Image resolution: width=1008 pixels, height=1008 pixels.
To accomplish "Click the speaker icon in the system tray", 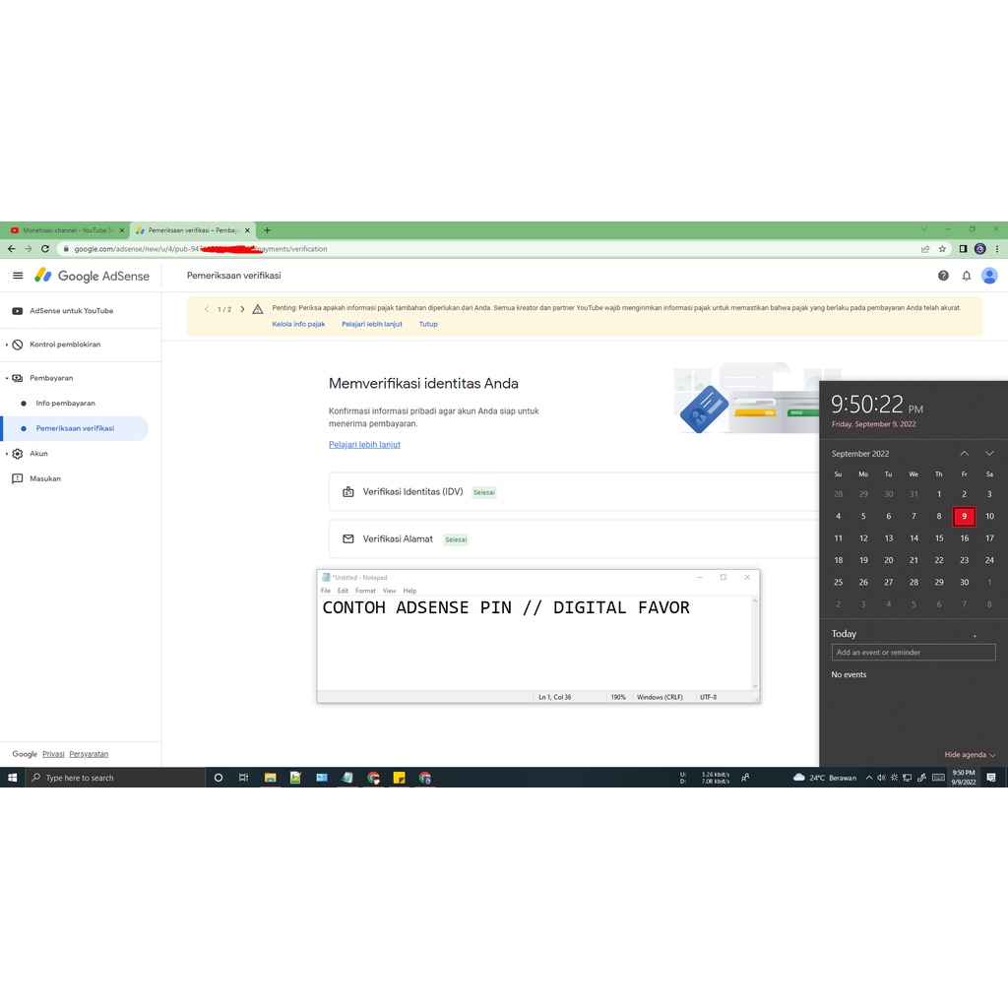I will 879,778.
